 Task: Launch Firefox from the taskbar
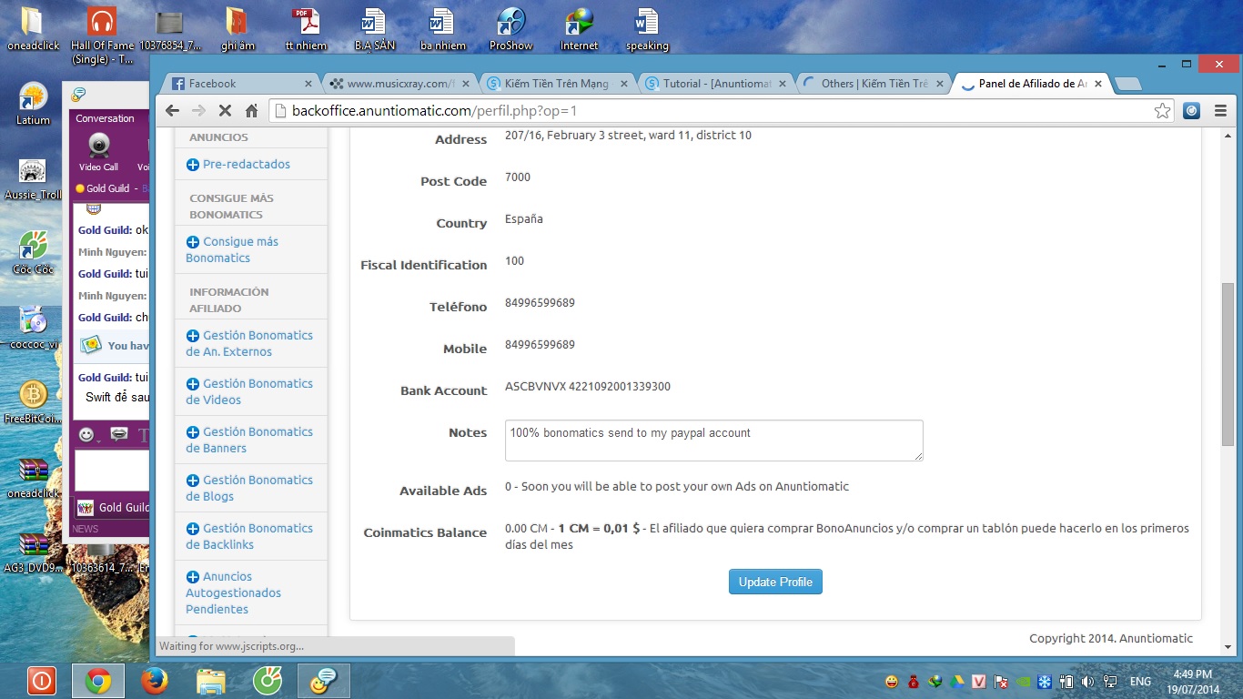[x=155, y=680]
